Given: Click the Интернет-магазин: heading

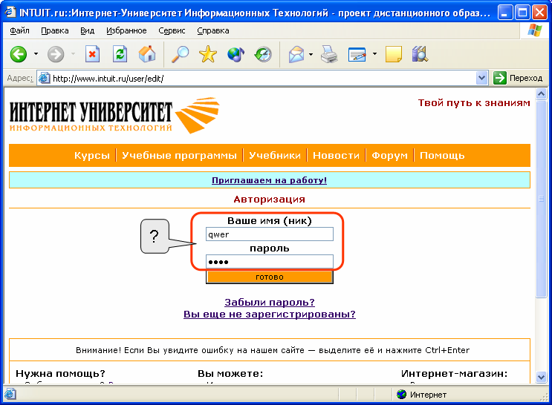Looking at the screenshot, I should point(454,373).
